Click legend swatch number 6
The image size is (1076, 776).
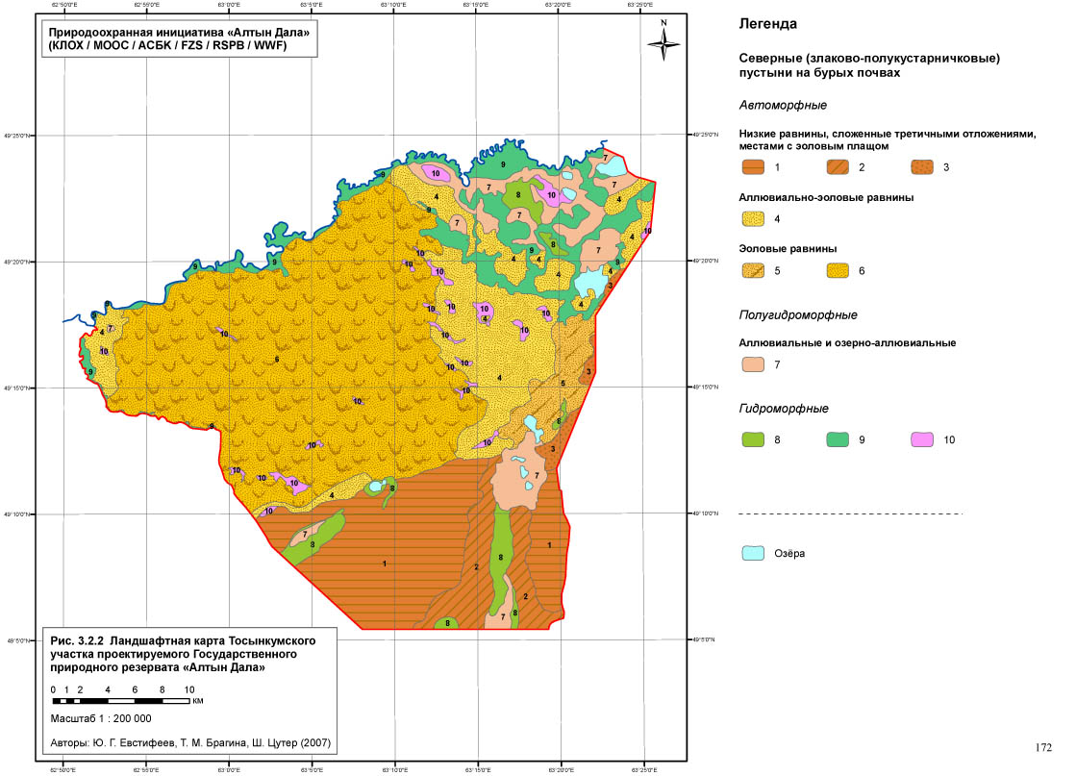[840, 271]
